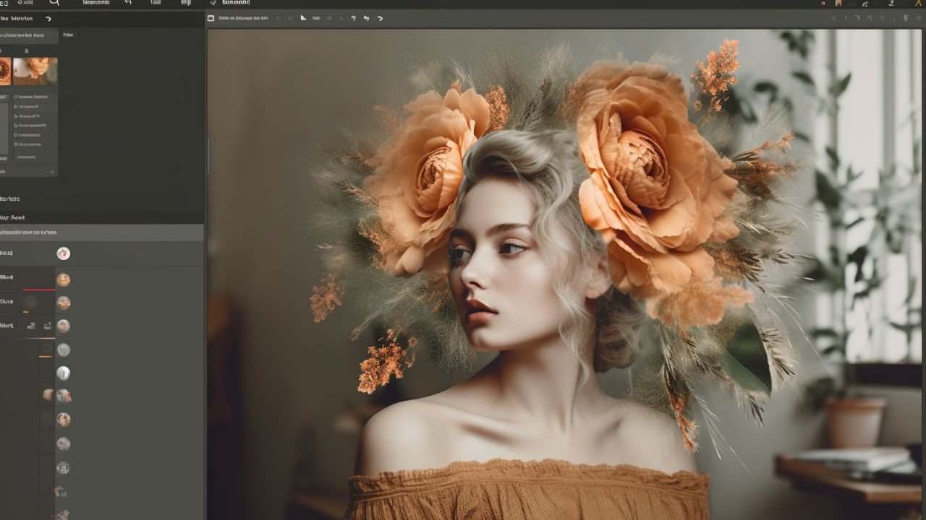Click the magnifier search icon in top bar
This screenshot has height=520, width=926.
(x=54, y=3)
